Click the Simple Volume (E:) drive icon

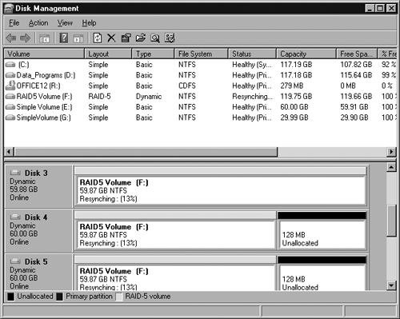(x=10, y=107)
